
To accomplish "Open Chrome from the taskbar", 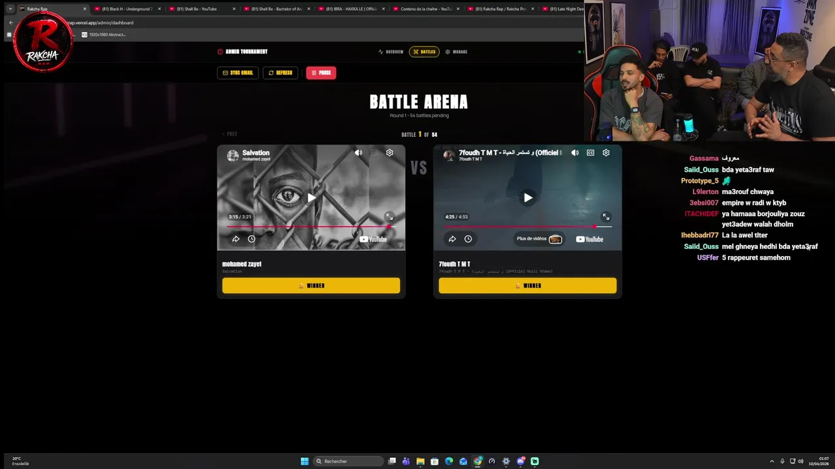I will tap(478, 461).
